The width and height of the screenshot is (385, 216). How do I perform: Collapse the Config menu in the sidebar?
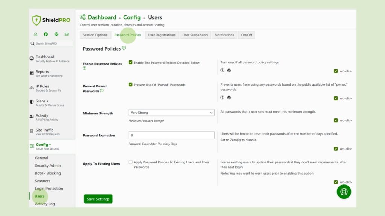pos(42,144)
